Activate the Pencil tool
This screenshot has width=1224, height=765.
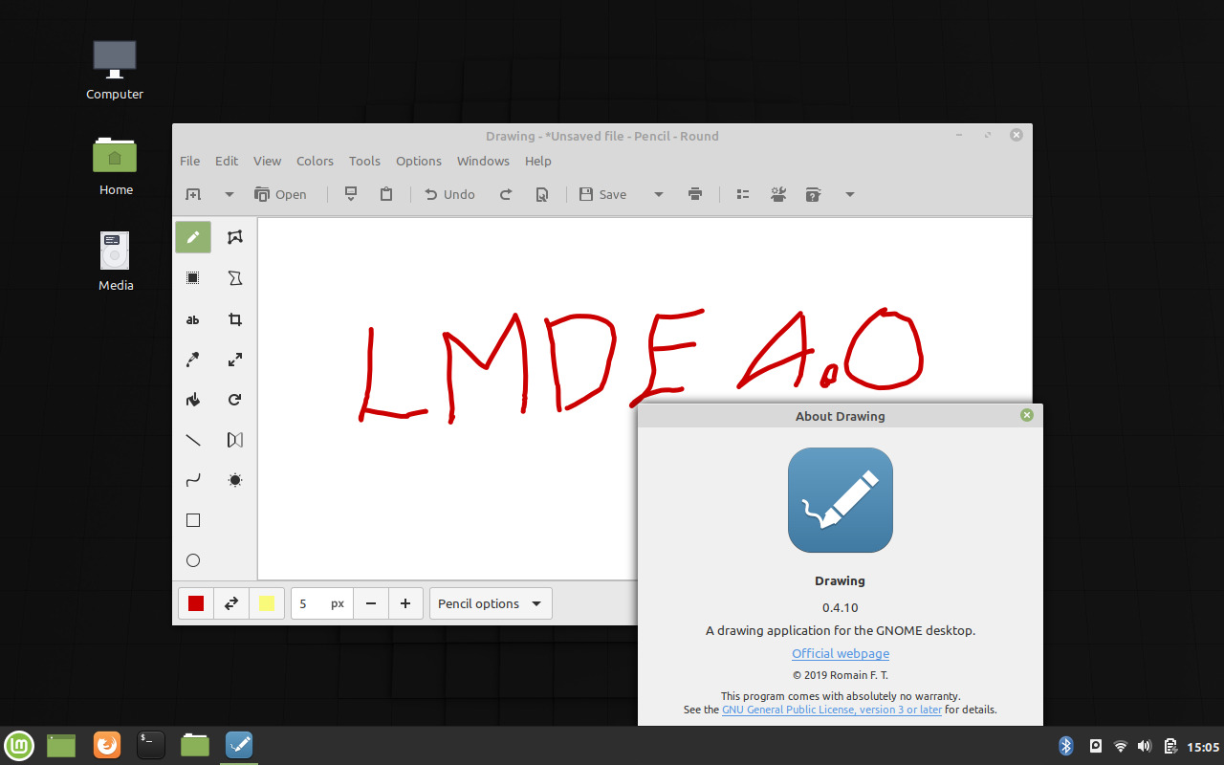[x=192, y=237]
